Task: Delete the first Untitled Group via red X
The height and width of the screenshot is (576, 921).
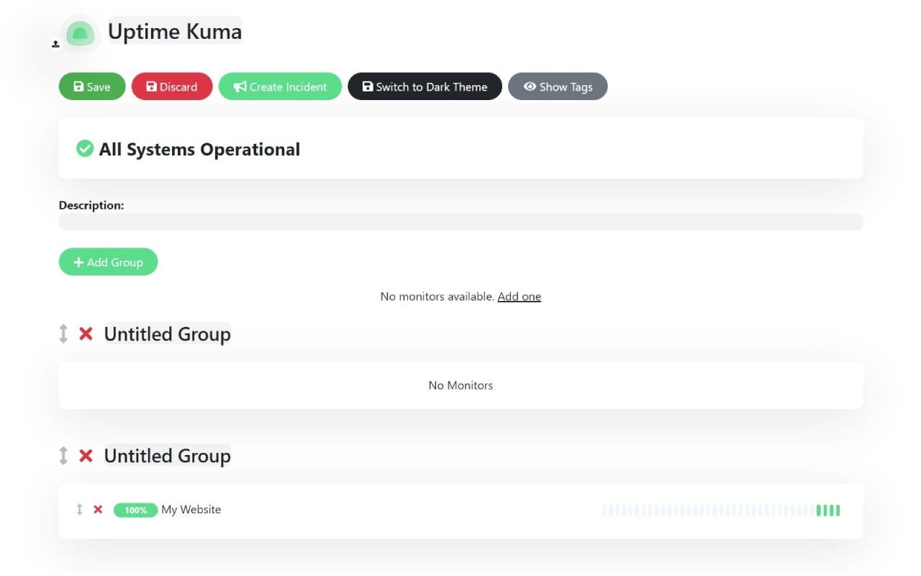Action: tap(86, 334)
